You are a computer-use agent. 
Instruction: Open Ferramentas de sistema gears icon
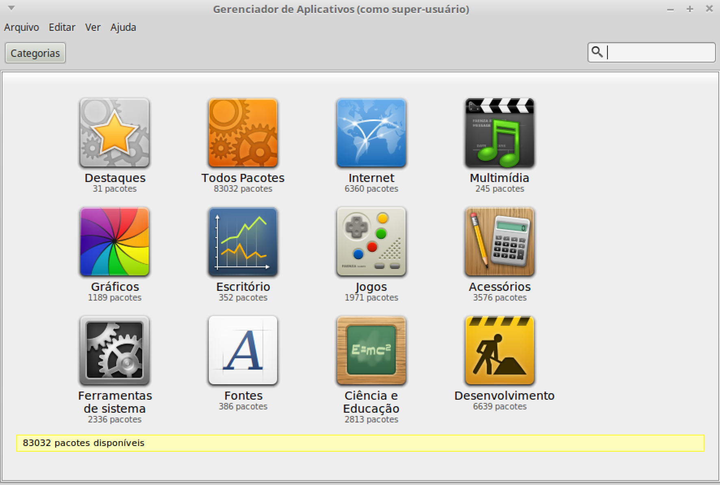115,351
